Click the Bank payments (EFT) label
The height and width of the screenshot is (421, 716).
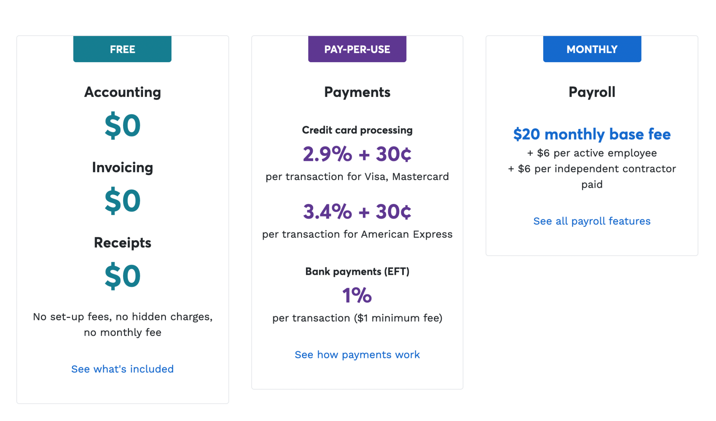(357, 271)
